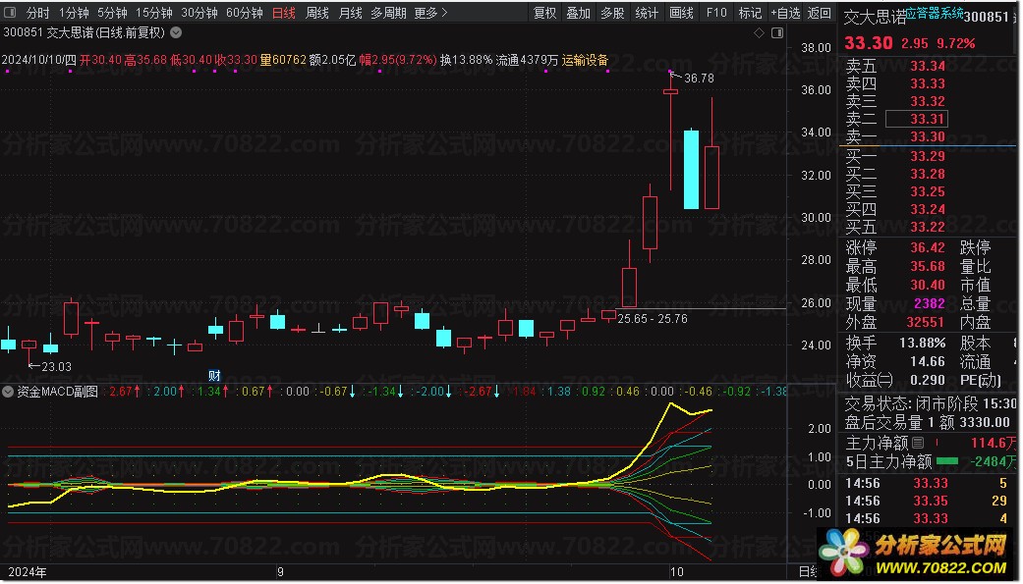This screenshot has width=1023, height=584.
Task: Click the 运输设备 sector link
Action: [x=586, y=60]
